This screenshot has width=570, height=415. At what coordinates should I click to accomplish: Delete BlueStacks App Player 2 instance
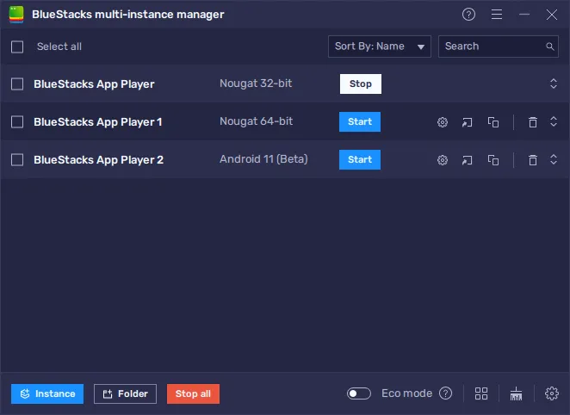click(x=532, y=160)
